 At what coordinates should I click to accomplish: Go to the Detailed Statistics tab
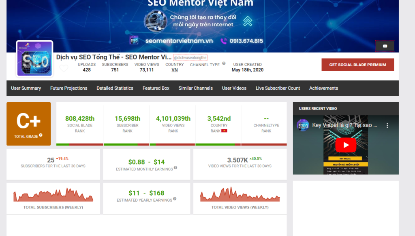coord(115,88)
